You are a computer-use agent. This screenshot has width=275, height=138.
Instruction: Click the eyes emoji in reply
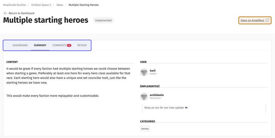tap(186, 108)
